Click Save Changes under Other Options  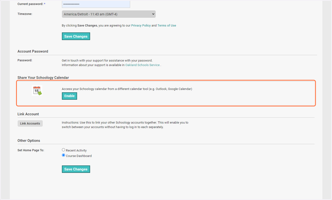pyautogui.click(x=76, y=169)
